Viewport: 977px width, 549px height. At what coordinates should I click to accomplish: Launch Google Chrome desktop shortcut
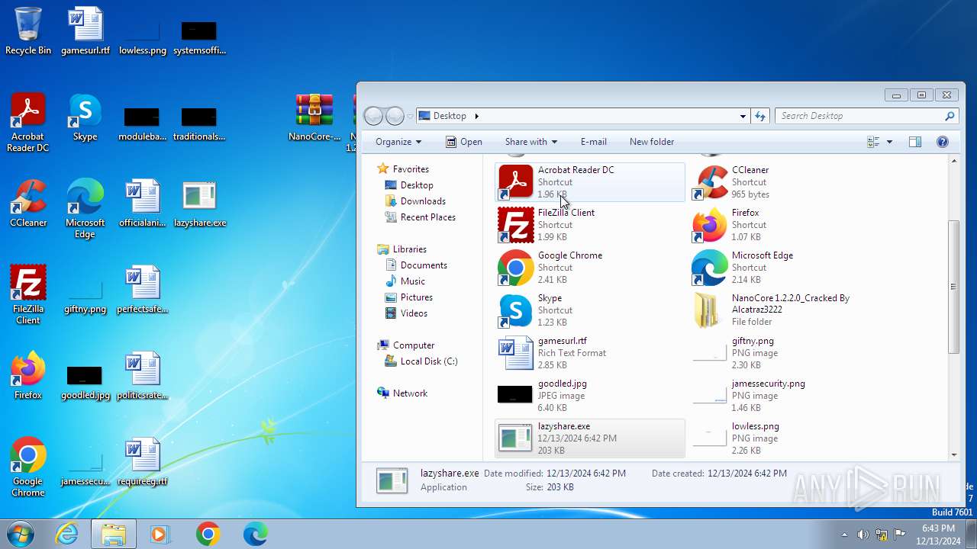tap(28, 467)
